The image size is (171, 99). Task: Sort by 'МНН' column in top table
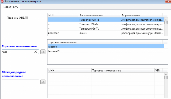click(x=63, y=15)
